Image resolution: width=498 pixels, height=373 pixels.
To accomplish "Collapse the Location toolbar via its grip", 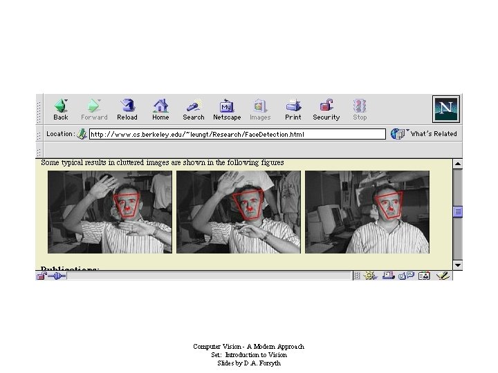I will tap(39, 136).
